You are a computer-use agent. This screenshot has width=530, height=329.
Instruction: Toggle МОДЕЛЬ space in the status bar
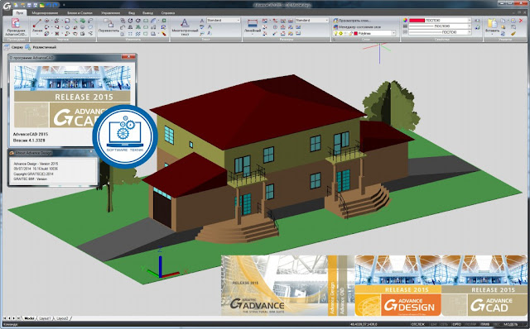(x=512, y=324)
